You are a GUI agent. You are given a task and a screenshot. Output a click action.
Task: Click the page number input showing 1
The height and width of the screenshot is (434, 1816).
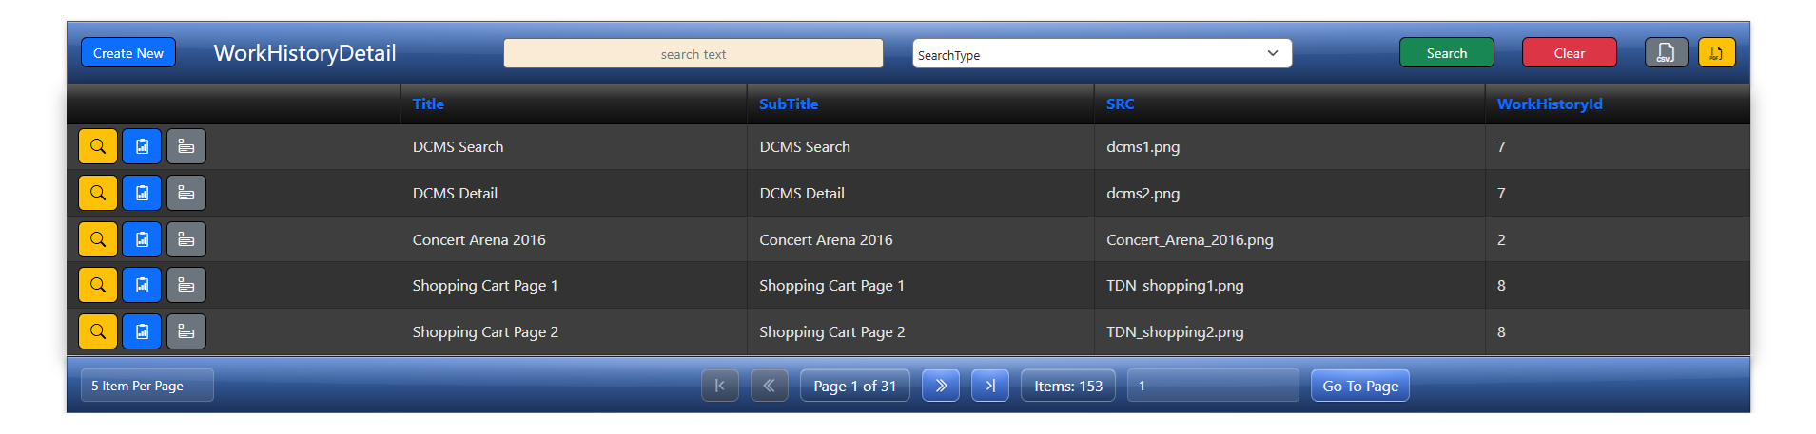(x=1213, y=386)
